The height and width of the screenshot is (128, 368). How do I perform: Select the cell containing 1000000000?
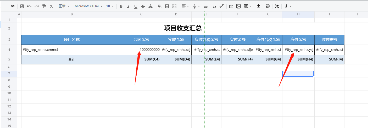[141, 50]
